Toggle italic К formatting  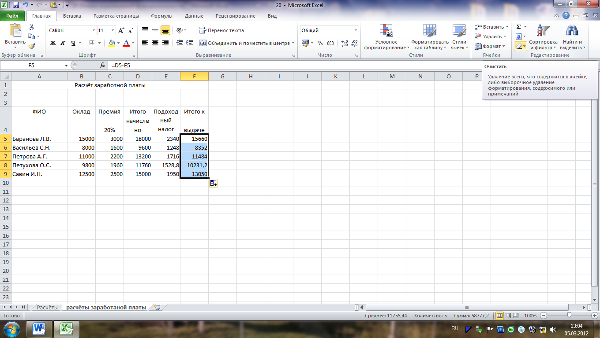click(x=63, y=43)
